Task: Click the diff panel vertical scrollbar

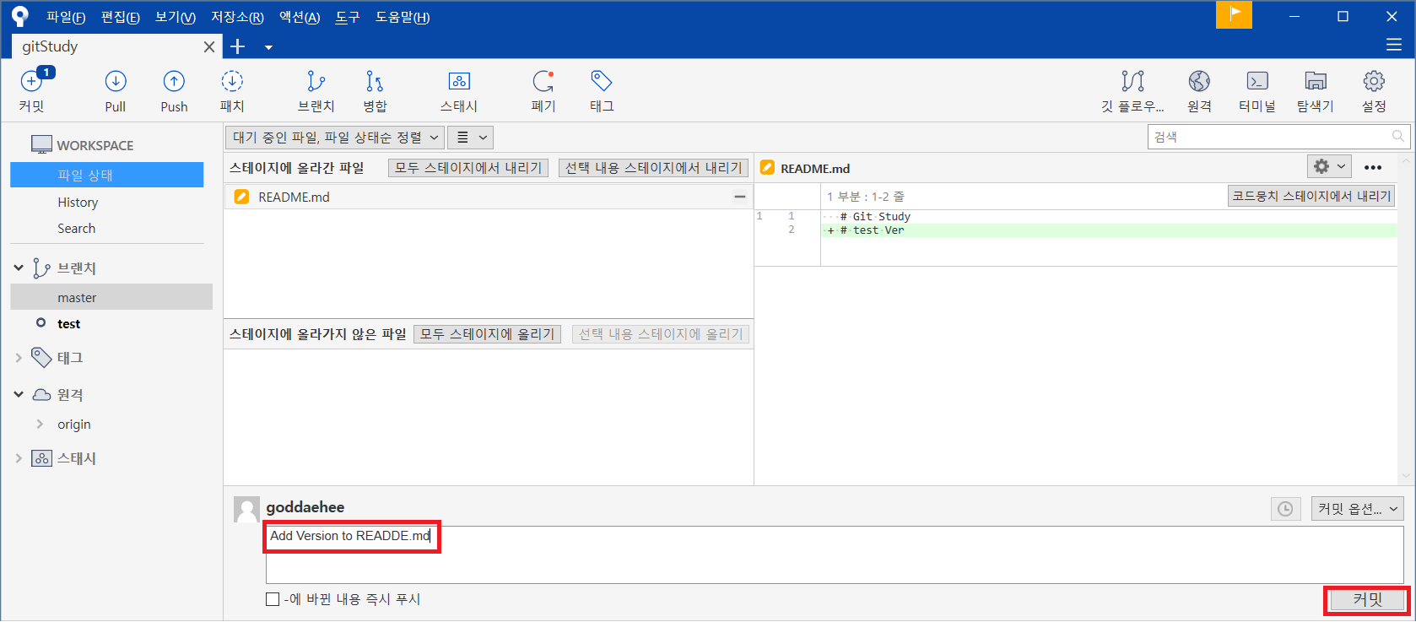Action: coord(1406,317)
